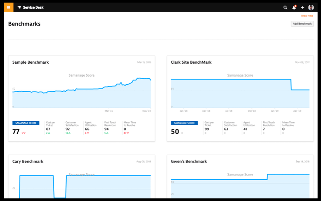
Task: Click Customer Satisfaction value 92
Action: (68, 129)
